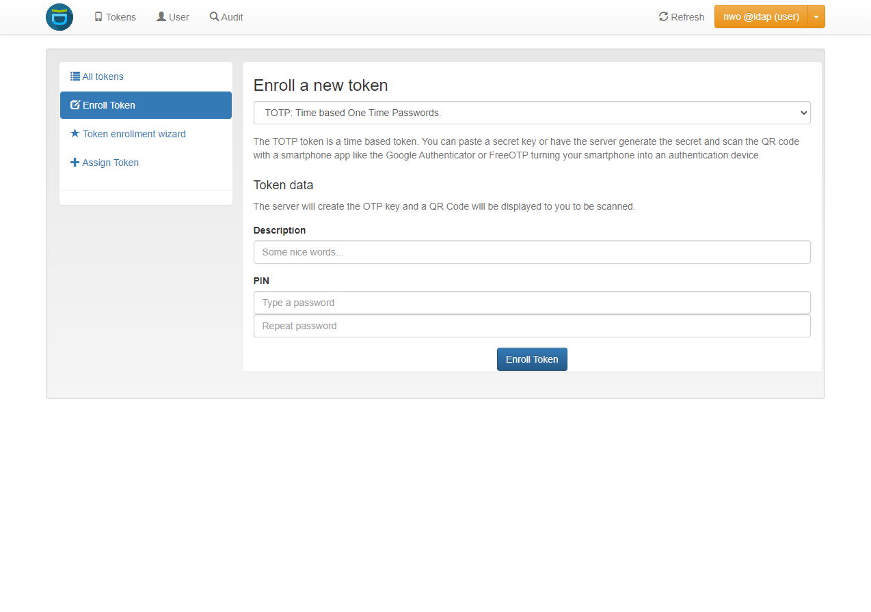The image size is (871, 612).
Task: Click the magnifier icon beside Audit
Action: (x=214, y=17)
